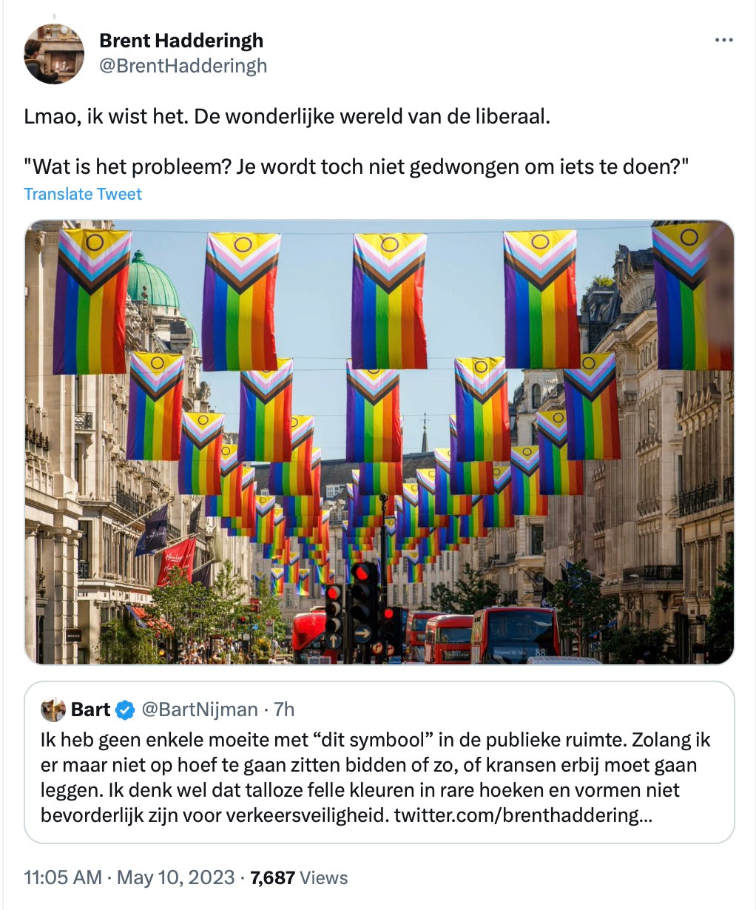This screenshot has height=910, width=756.
Task: Click the quoted question line of the tweet
Action: tap(357, 166)
